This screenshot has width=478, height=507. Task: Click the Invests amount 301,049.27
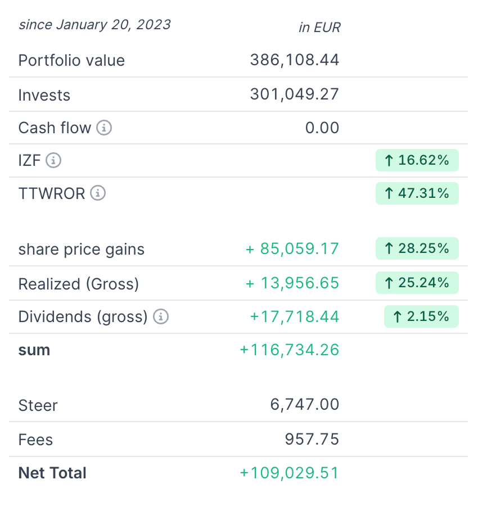click(295, 94)
